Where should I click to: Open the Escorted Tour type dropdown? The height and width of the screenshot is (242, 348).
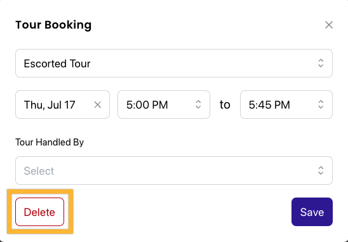(174, 64)
